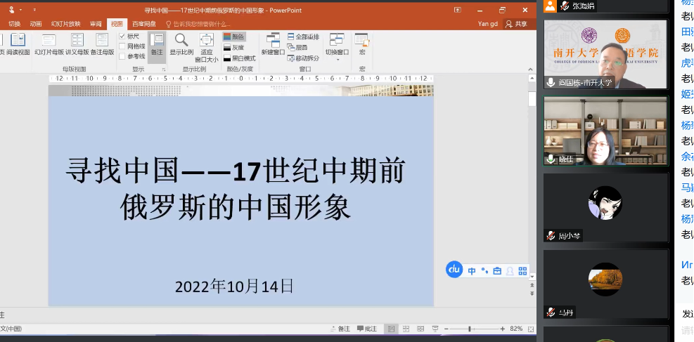Tick the 参考线 guides checkbox
This screenshot has height=342, width=694.
[x=122, y=56]
